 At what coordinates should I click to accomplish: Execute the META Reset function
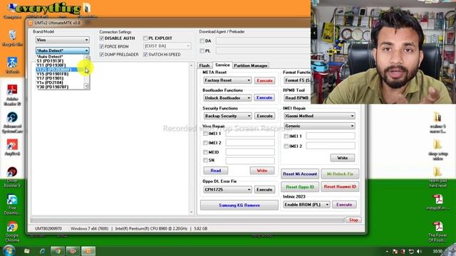click(x=264, y=80)
